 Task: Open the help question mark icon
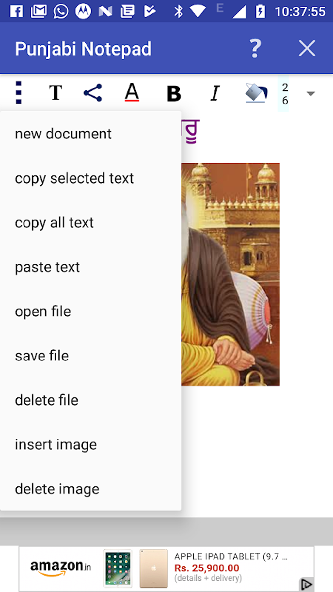click(x=255, y=48)
